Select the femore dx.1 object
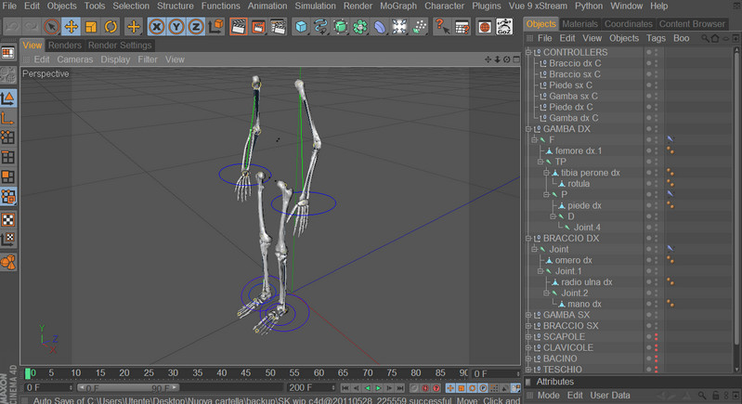 579,150
